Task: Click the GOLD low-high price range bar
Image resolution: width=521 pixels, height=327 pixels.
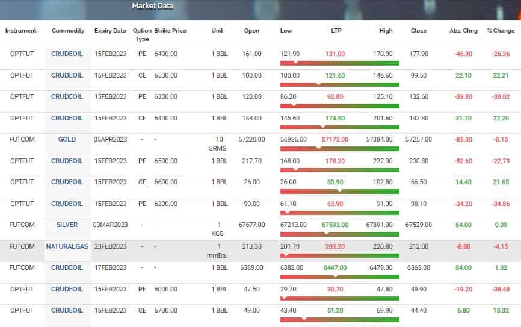Action: tap(339, 149)
